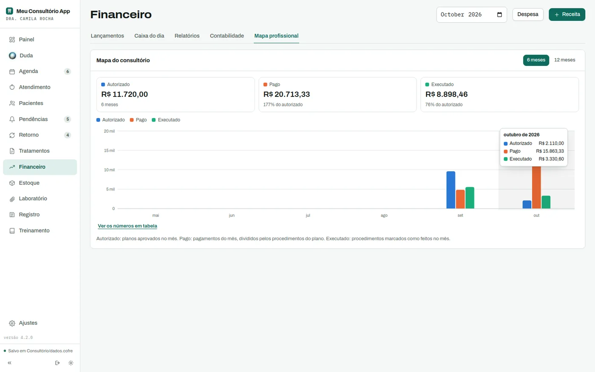Open Duda assistant via its avatar icon
Image resolution: width=595 pixels, height=372 pixels.
[x=12, y=56]
